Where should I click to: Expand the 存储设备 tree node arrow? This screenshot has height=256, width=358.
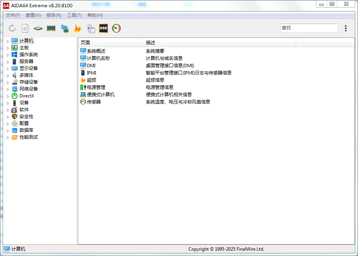click(8, 83)
